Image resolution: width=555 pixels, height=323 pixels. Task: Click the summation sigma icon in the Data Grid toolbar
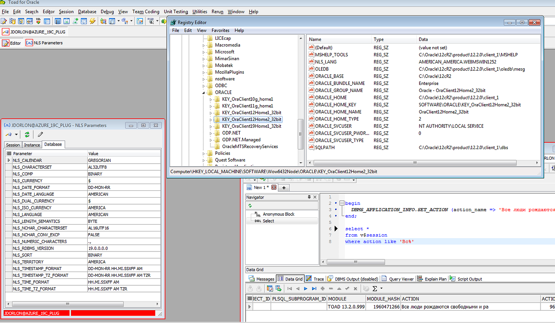pos(375,288)
